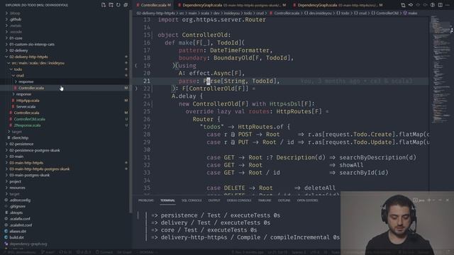The height and width of the screenshot is (255, 454).
Task: Click the 'delivery-http-http4s / Compile' terminal line
Action: click(245, 237)
